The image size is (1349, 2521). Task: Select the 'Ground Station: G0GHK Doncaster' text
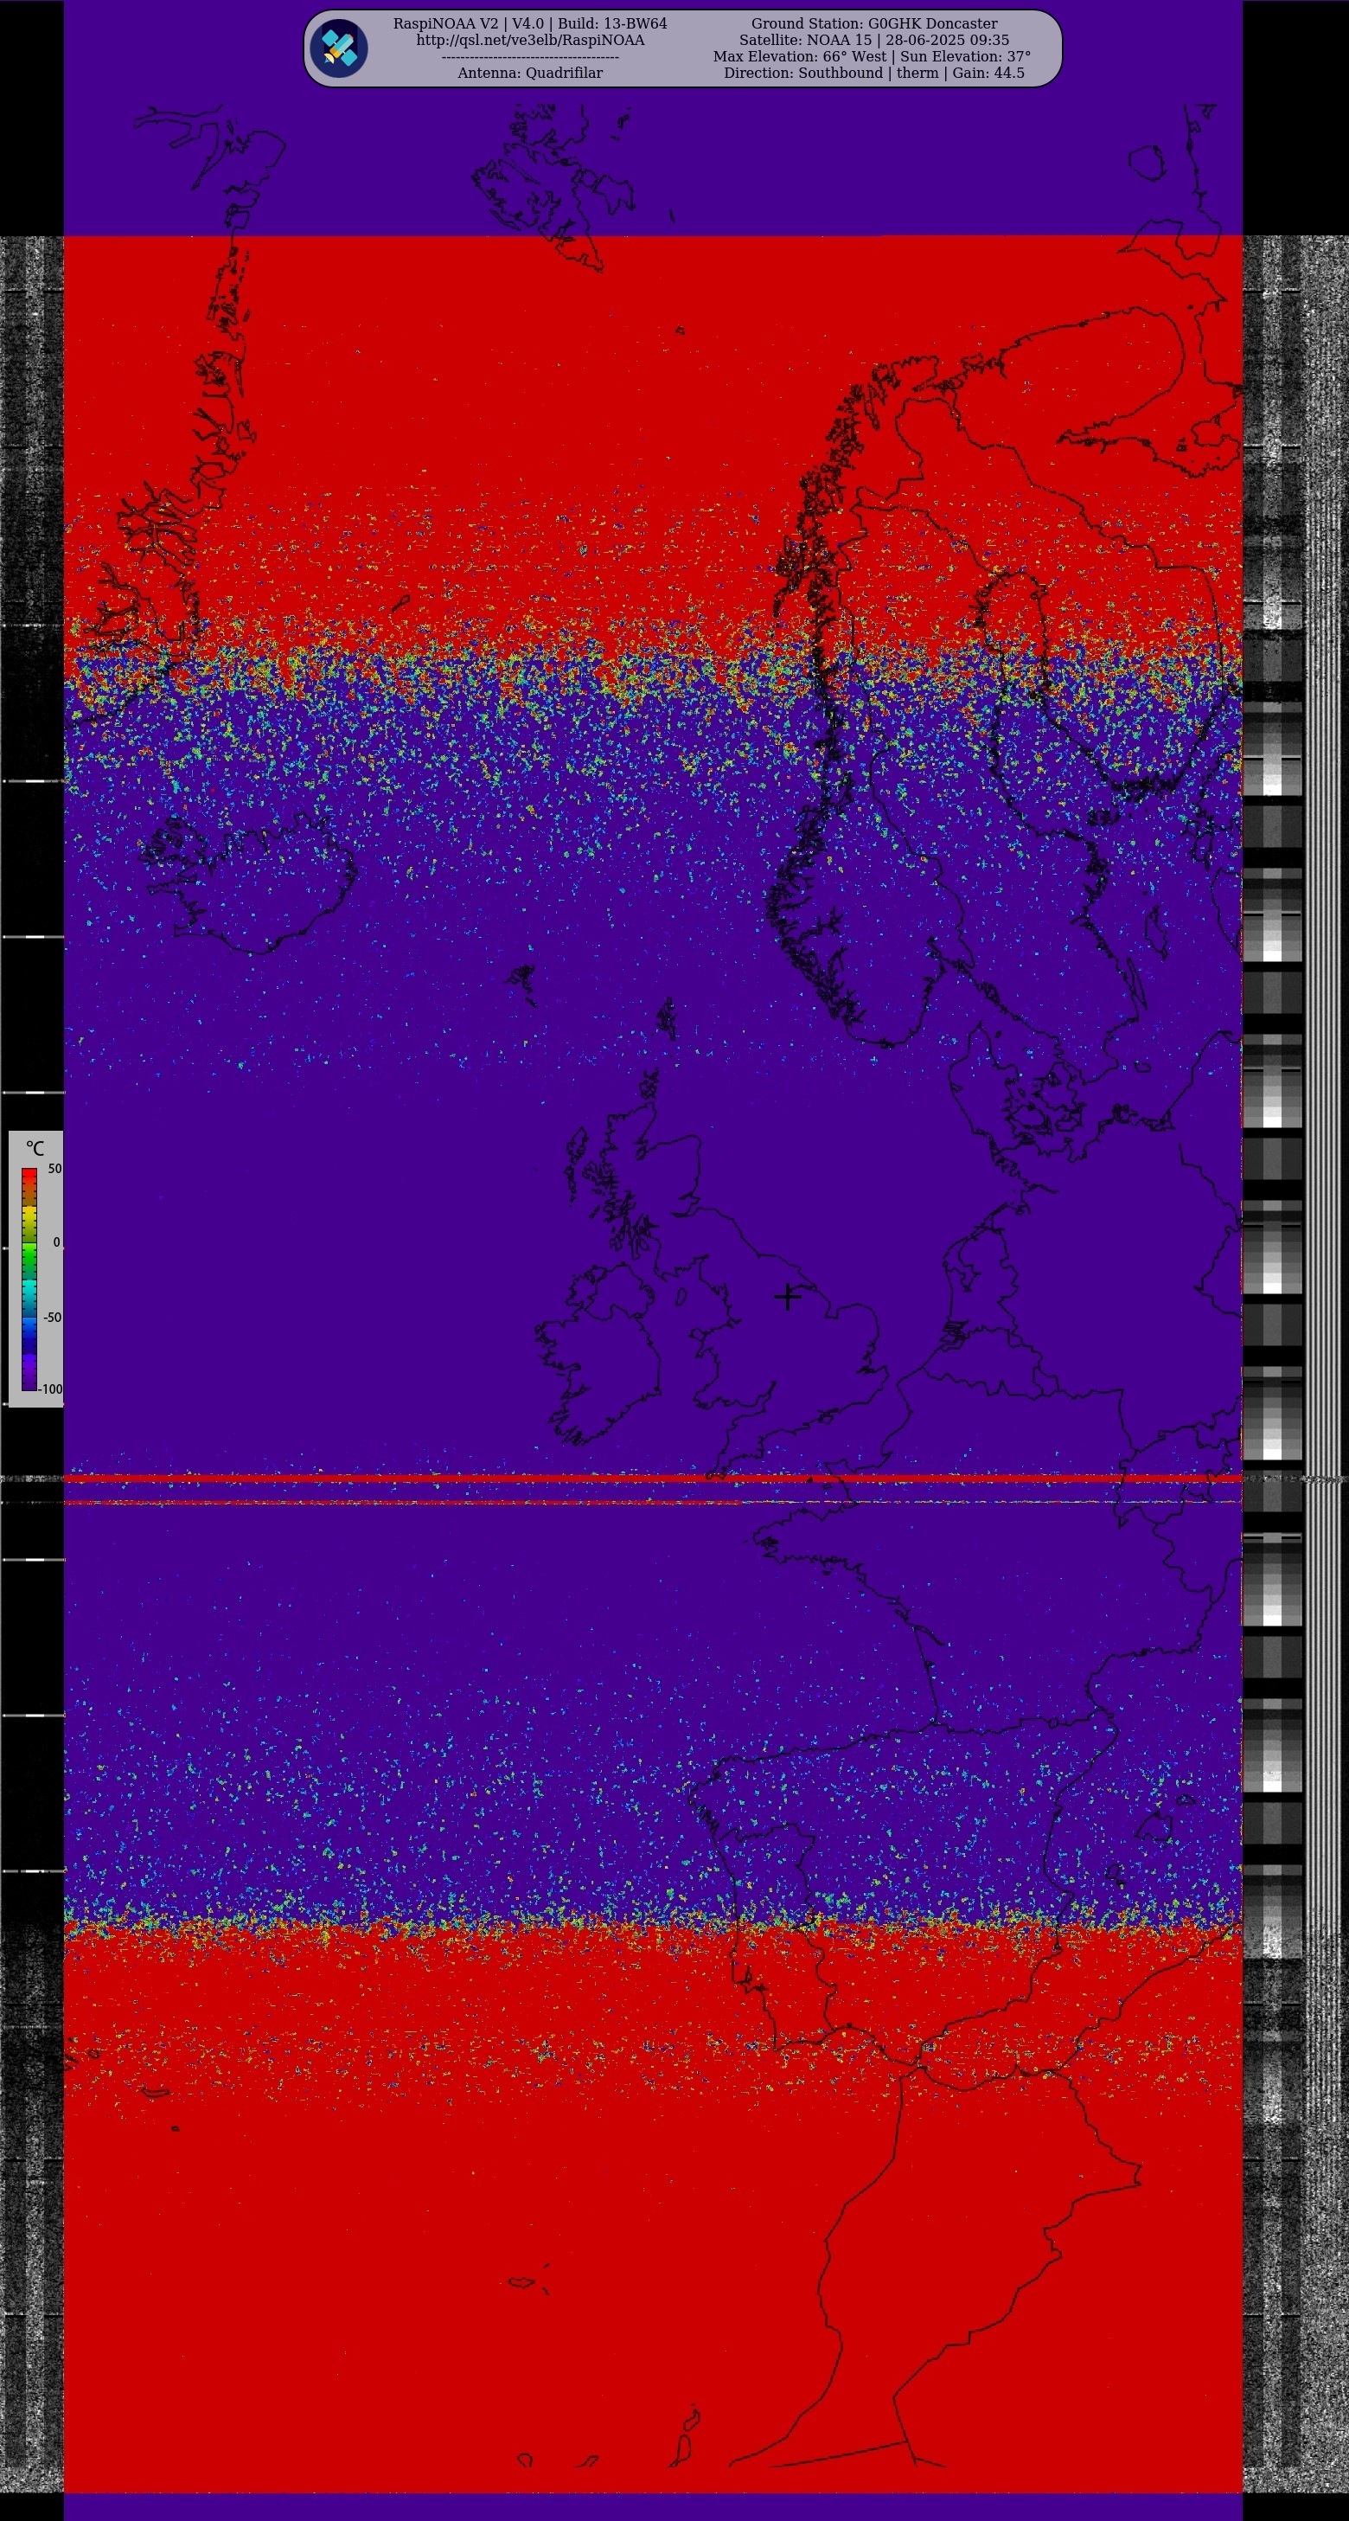874,23
